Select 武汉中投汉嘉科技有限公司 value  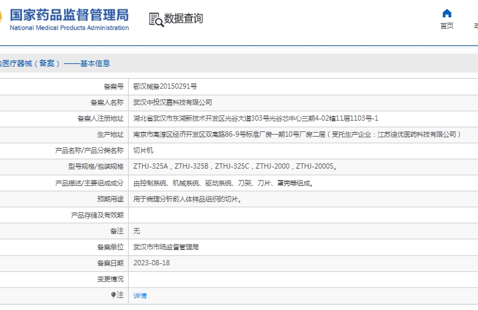click(173, 103)
